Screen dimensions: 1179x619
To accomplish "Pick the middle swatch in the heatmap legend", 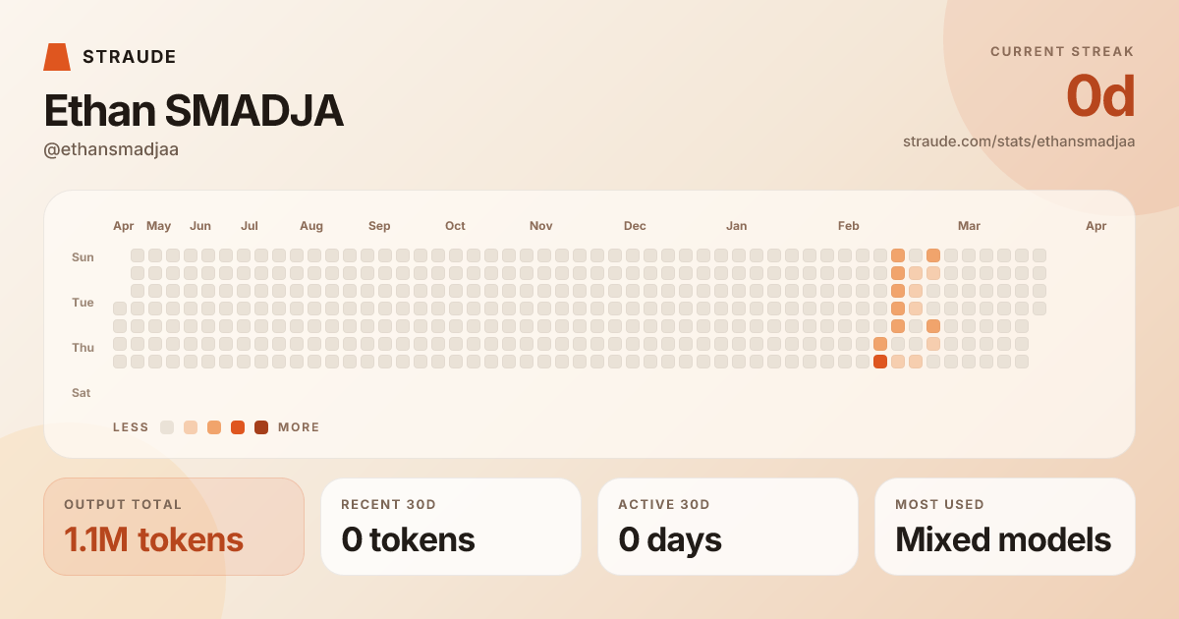I will coord(214,427).
